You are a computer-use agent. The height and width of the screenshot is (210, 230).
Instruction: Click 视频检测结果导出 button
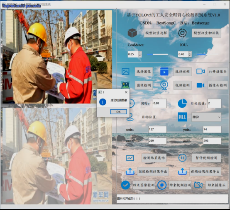tap(205, 171)
